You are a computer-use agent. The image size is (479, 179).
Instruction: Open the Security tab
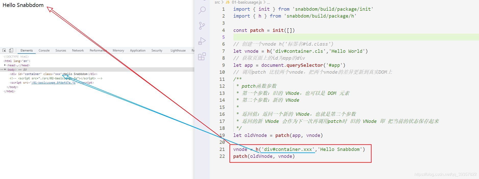157,50
